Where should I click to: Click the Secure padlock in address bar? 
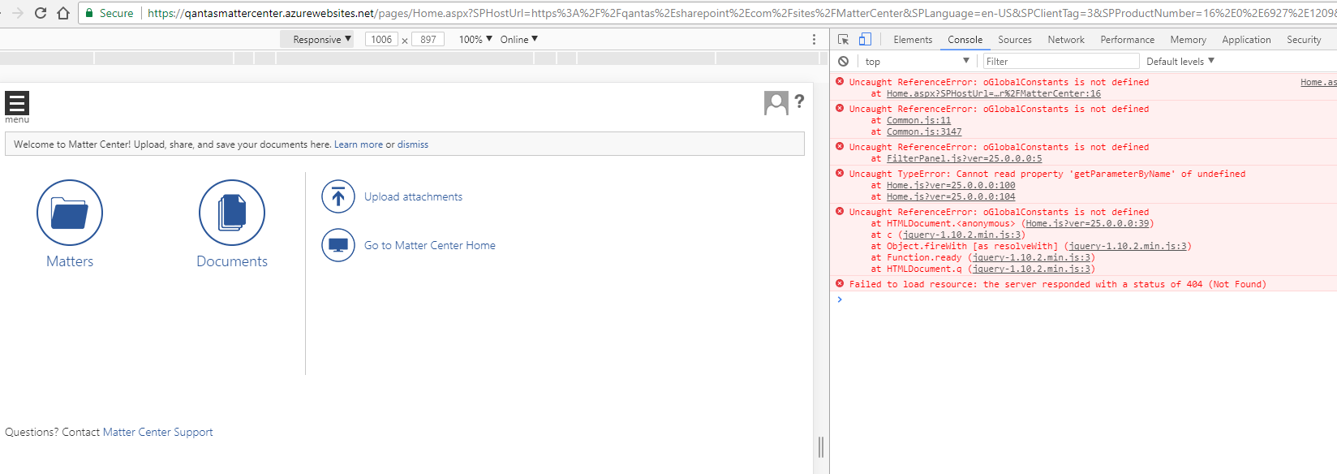coord(90,13)
